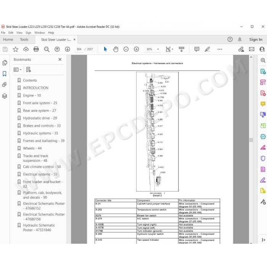Jump to Brakes and controls - 33
The image size is (267, 267).
42,125
